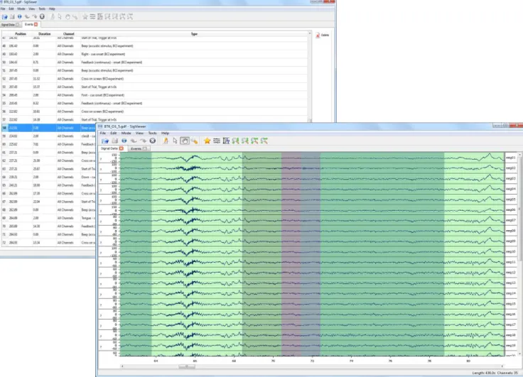This screenshot has height=377, width=523.
Task: Sort events by Channel column header
Action: [68, 34]
